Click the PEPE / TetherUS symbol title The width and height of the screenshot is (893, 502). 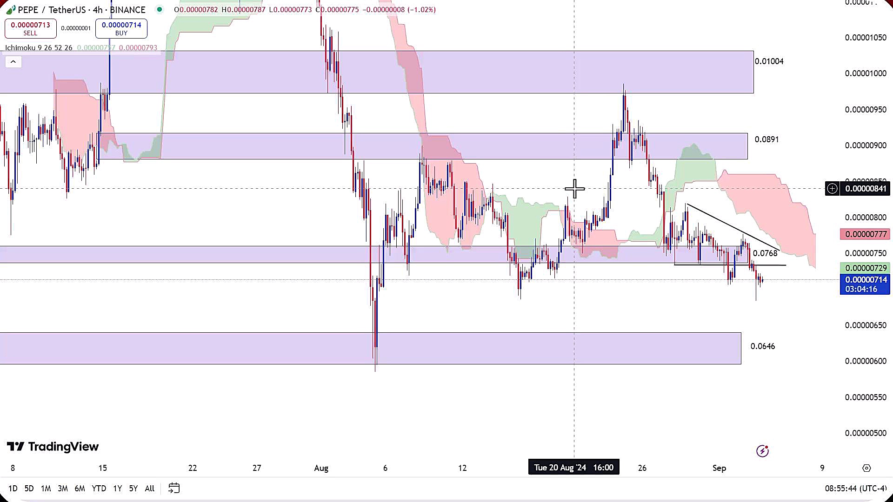tap(81, 9)
